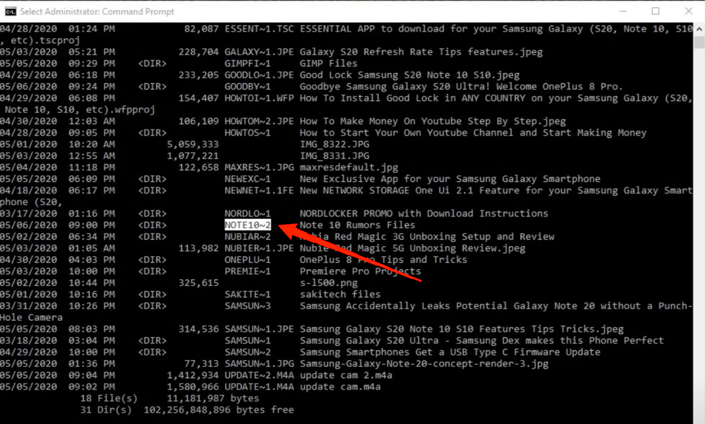
Task: Click the Note 10 Rumors Files entry
Action: coord(357,225)
